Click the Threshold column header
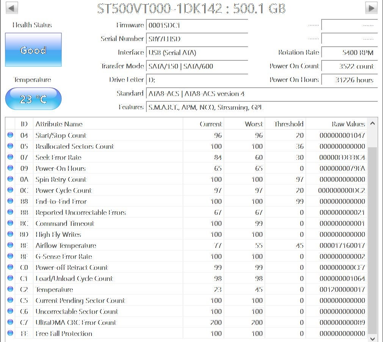 click(285, 124)
